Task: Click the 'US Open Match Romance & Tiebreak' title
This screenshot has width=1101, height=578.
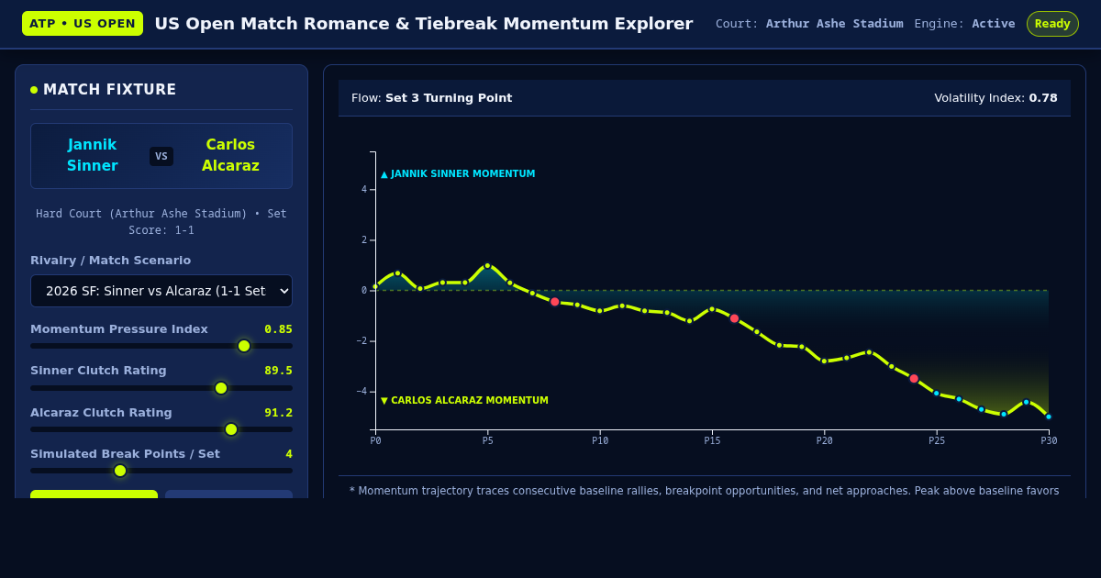Action: (424, 24)
